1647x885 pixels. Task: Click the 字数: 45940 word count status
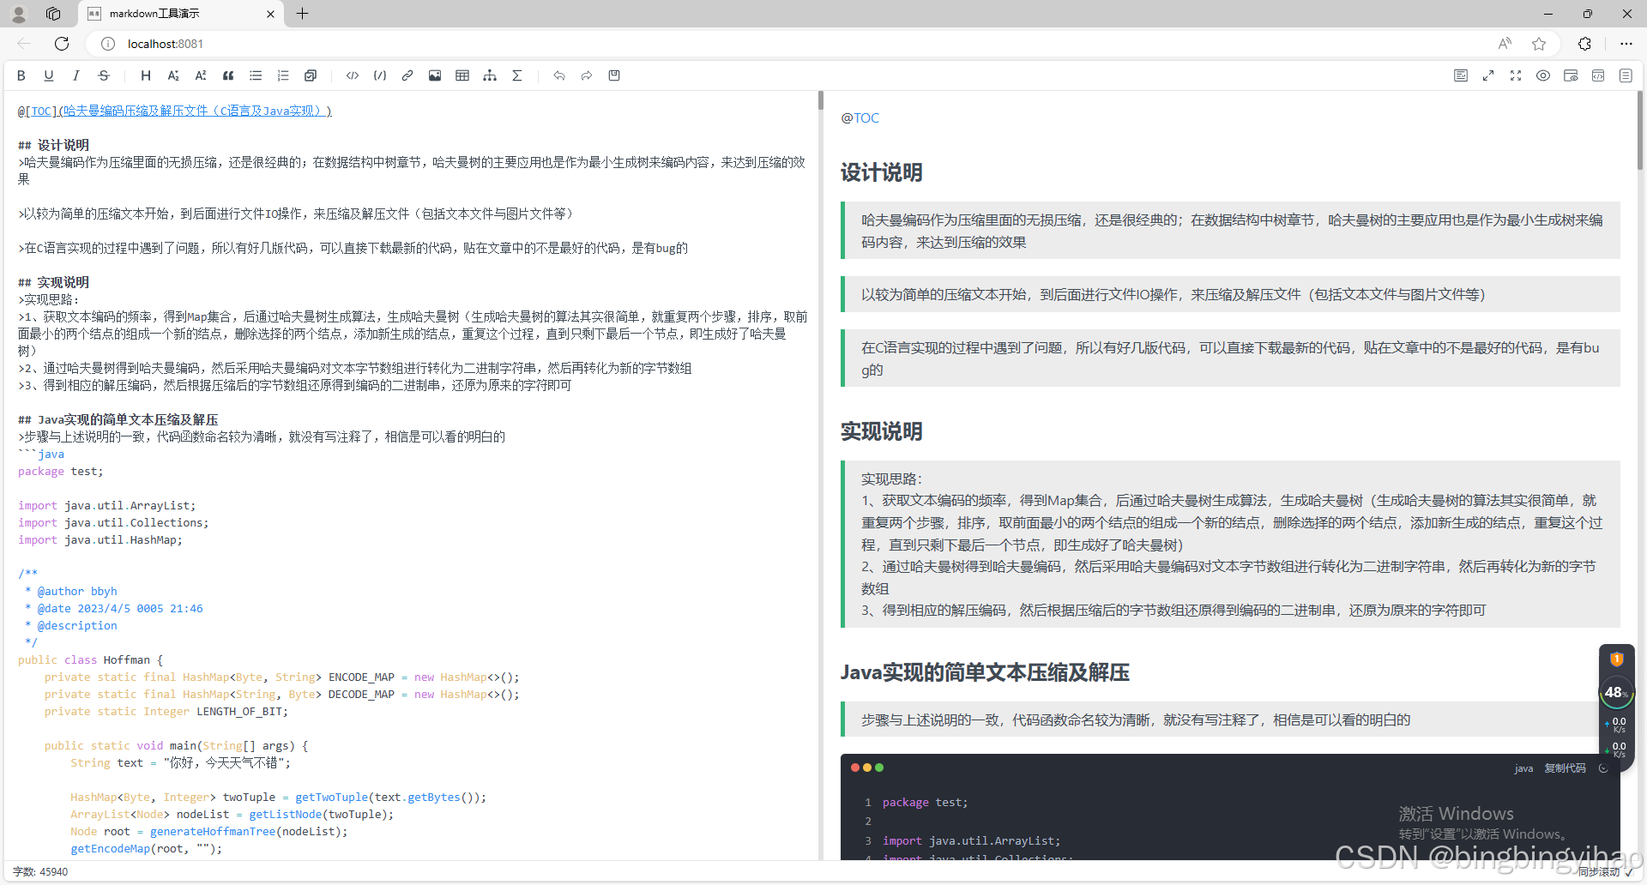[x=40, y=872]
